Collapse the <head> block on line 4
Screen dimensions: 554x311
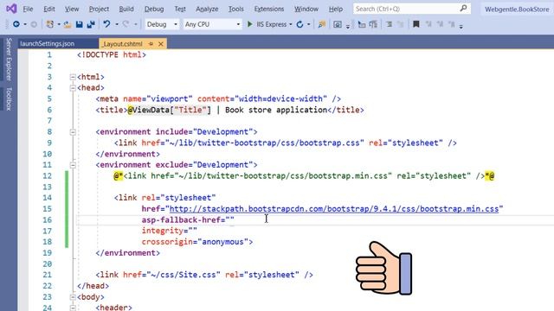click(73, 88)
